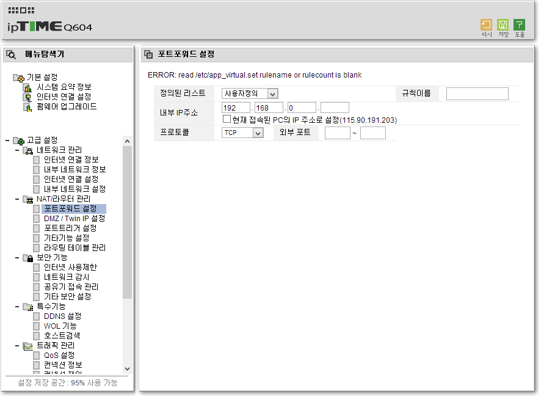The image size is (541, 402).
Task: Click the 저장 (save) icon
Action: [503, 25]
